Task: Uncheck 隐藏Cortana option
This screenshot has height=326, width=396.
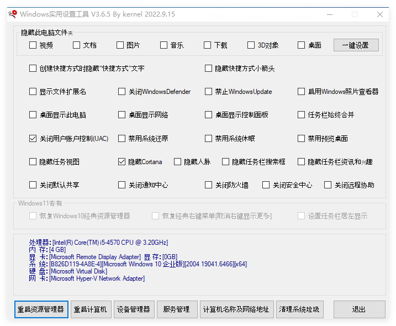Action: [122, 162]
